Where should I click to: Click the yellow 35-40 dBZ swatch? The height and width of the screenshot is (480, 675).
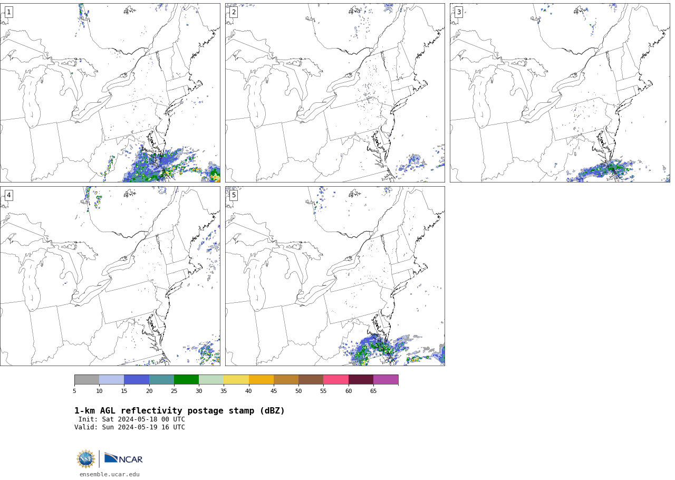236,380
